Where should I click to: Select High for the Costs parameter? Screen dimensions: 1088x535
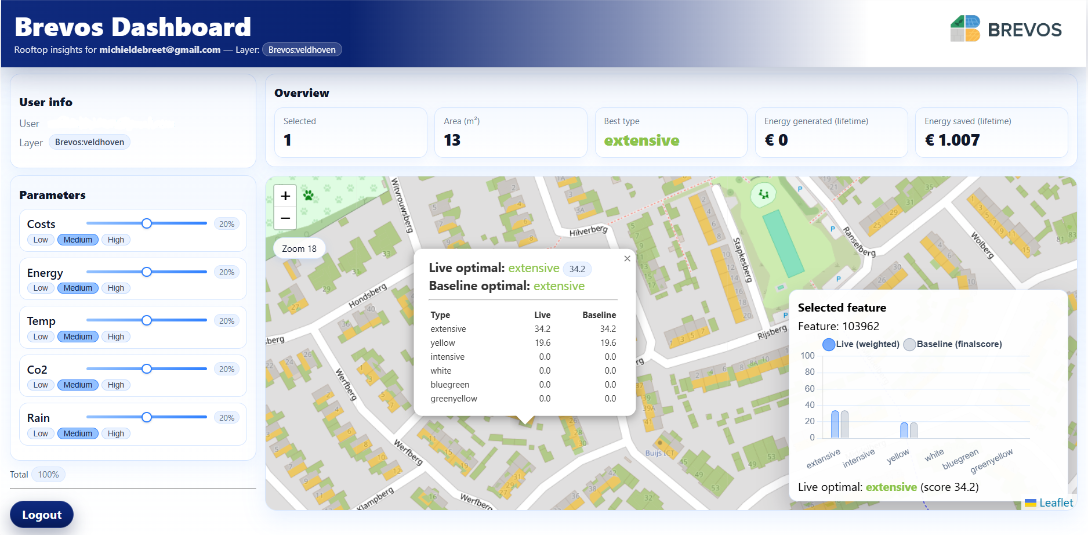pyautogui.click(x=115, y=239)
